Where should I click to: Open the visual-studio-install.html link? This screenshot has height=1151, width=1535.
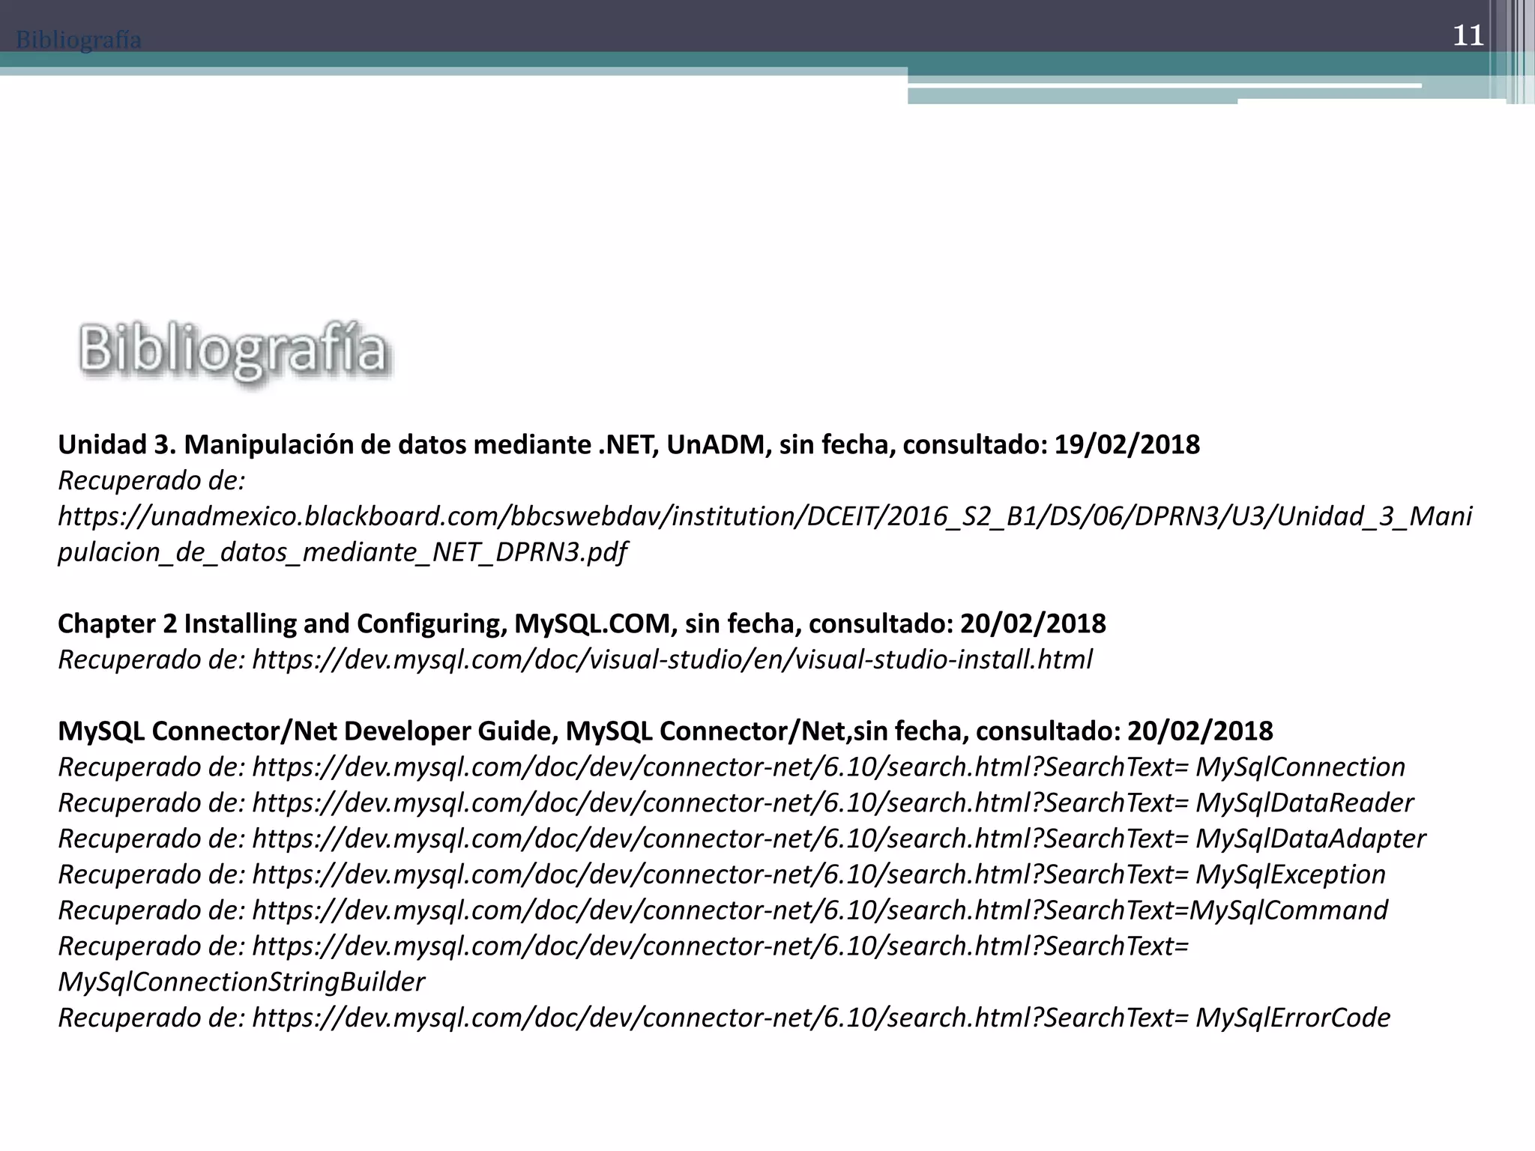tap(672, 659)
